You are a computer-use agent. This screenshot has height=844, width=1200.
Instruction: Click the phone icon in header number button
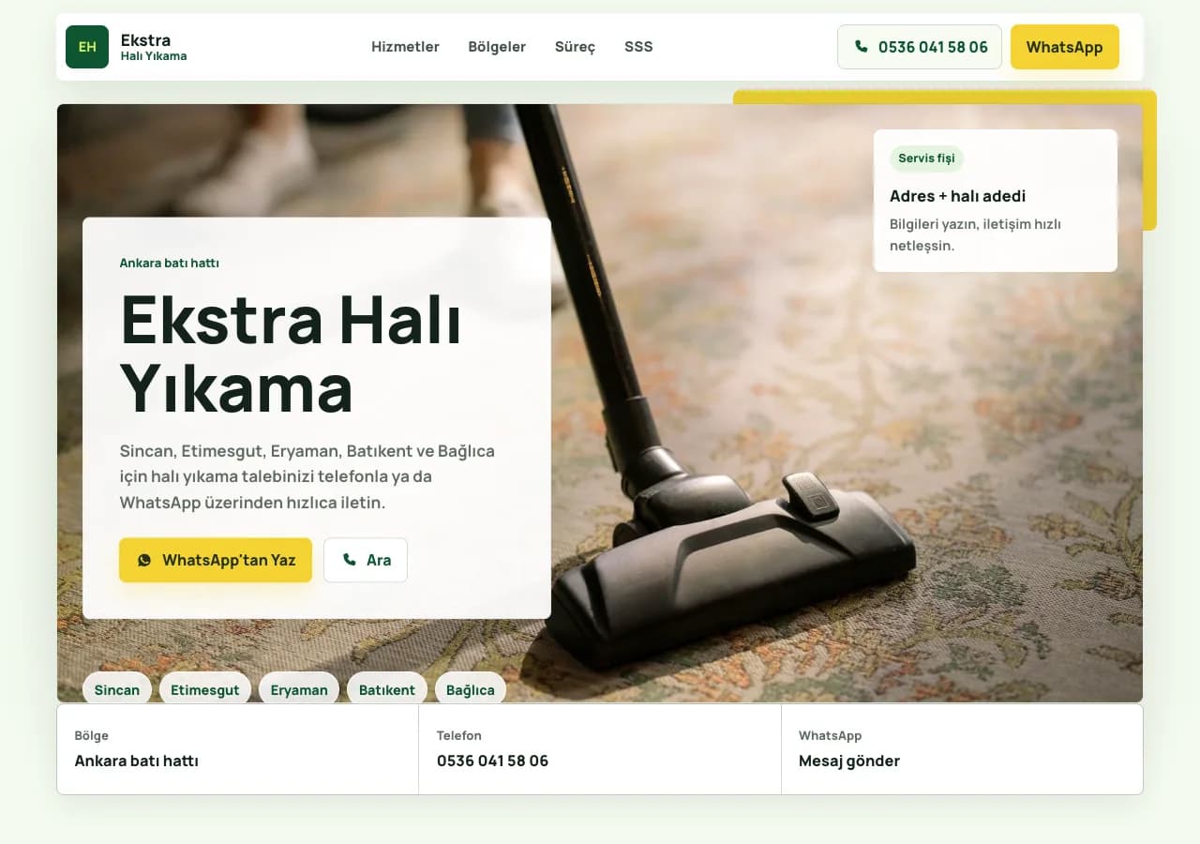tap(861, 47)
